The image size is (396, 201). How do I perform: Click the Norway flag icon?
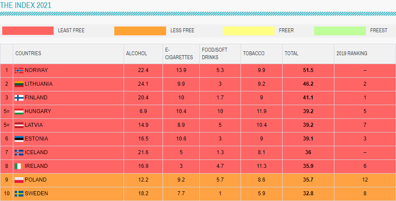[x=19, y=70]
